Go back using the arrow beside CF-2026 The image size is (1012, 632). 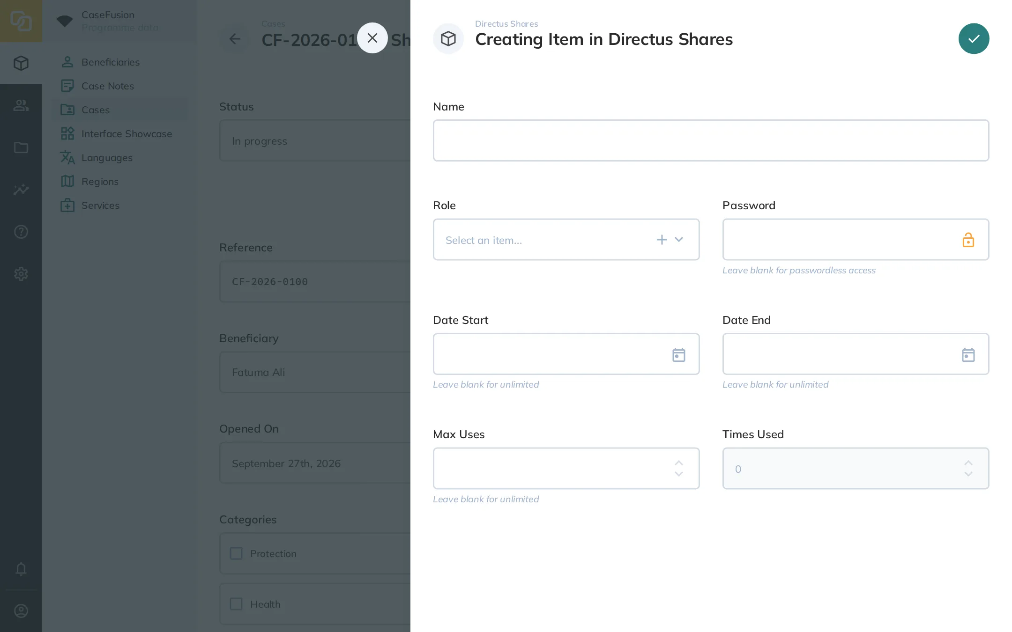[x=235, y=39]
